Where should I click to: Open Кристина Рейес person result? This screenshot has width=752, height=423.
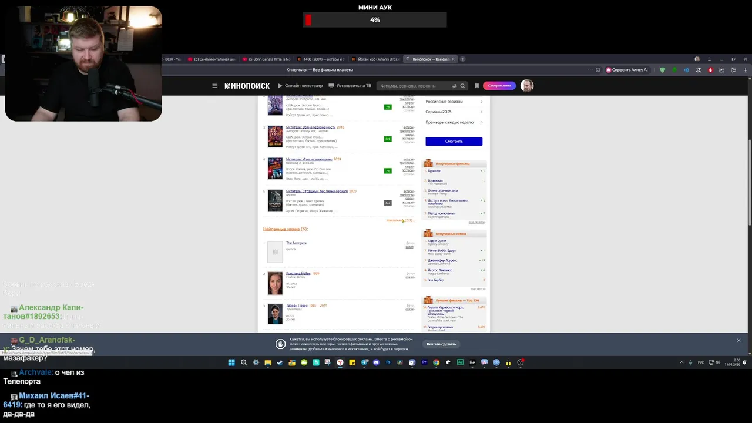298,273
